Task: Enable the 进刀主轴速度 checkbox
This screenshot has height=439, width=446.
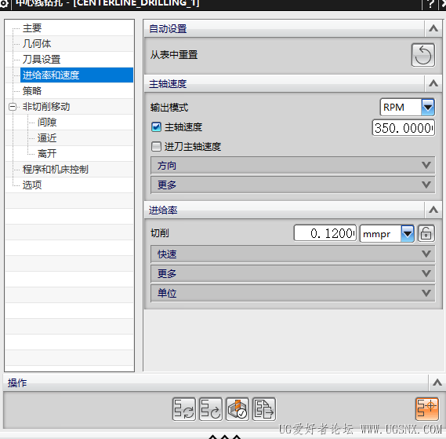Action: 156,147
